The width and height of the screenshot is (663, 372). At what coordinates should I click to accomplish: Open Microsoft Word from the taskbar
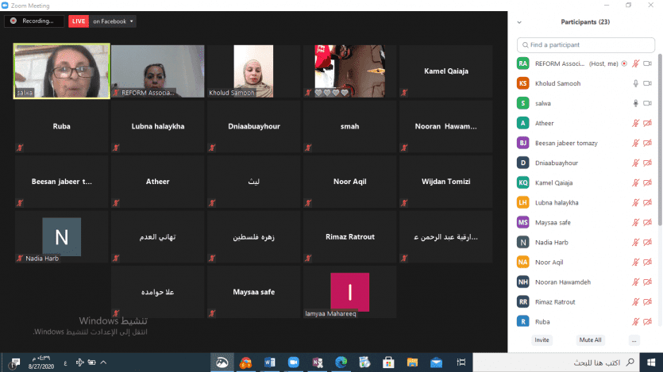269,362
